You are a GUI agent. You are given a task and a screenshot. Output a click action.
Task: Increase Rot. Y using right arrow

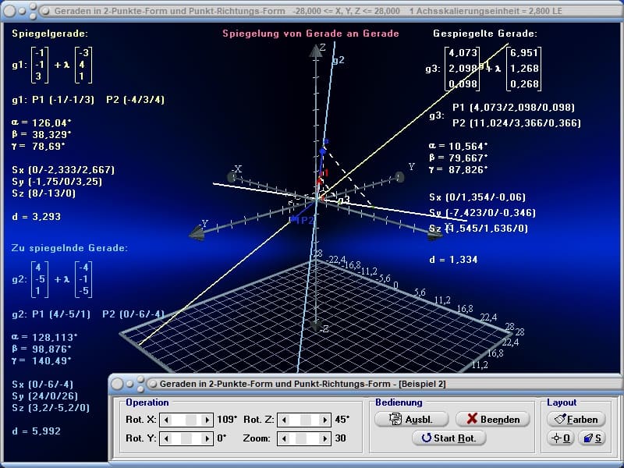(207, 438)
